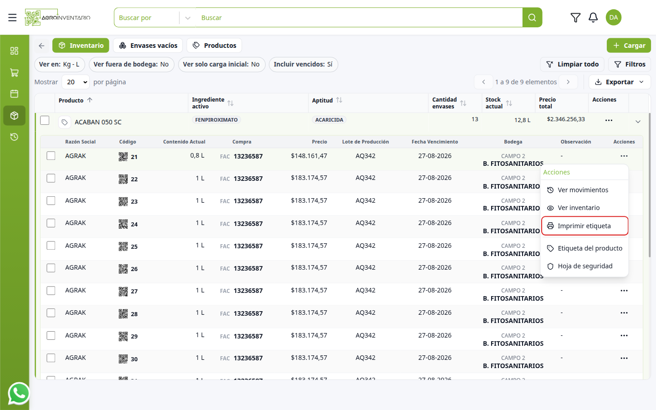Screen dimensions: 656x410
Task: Select the checkbox for code 30
Action: pos(51,358)
